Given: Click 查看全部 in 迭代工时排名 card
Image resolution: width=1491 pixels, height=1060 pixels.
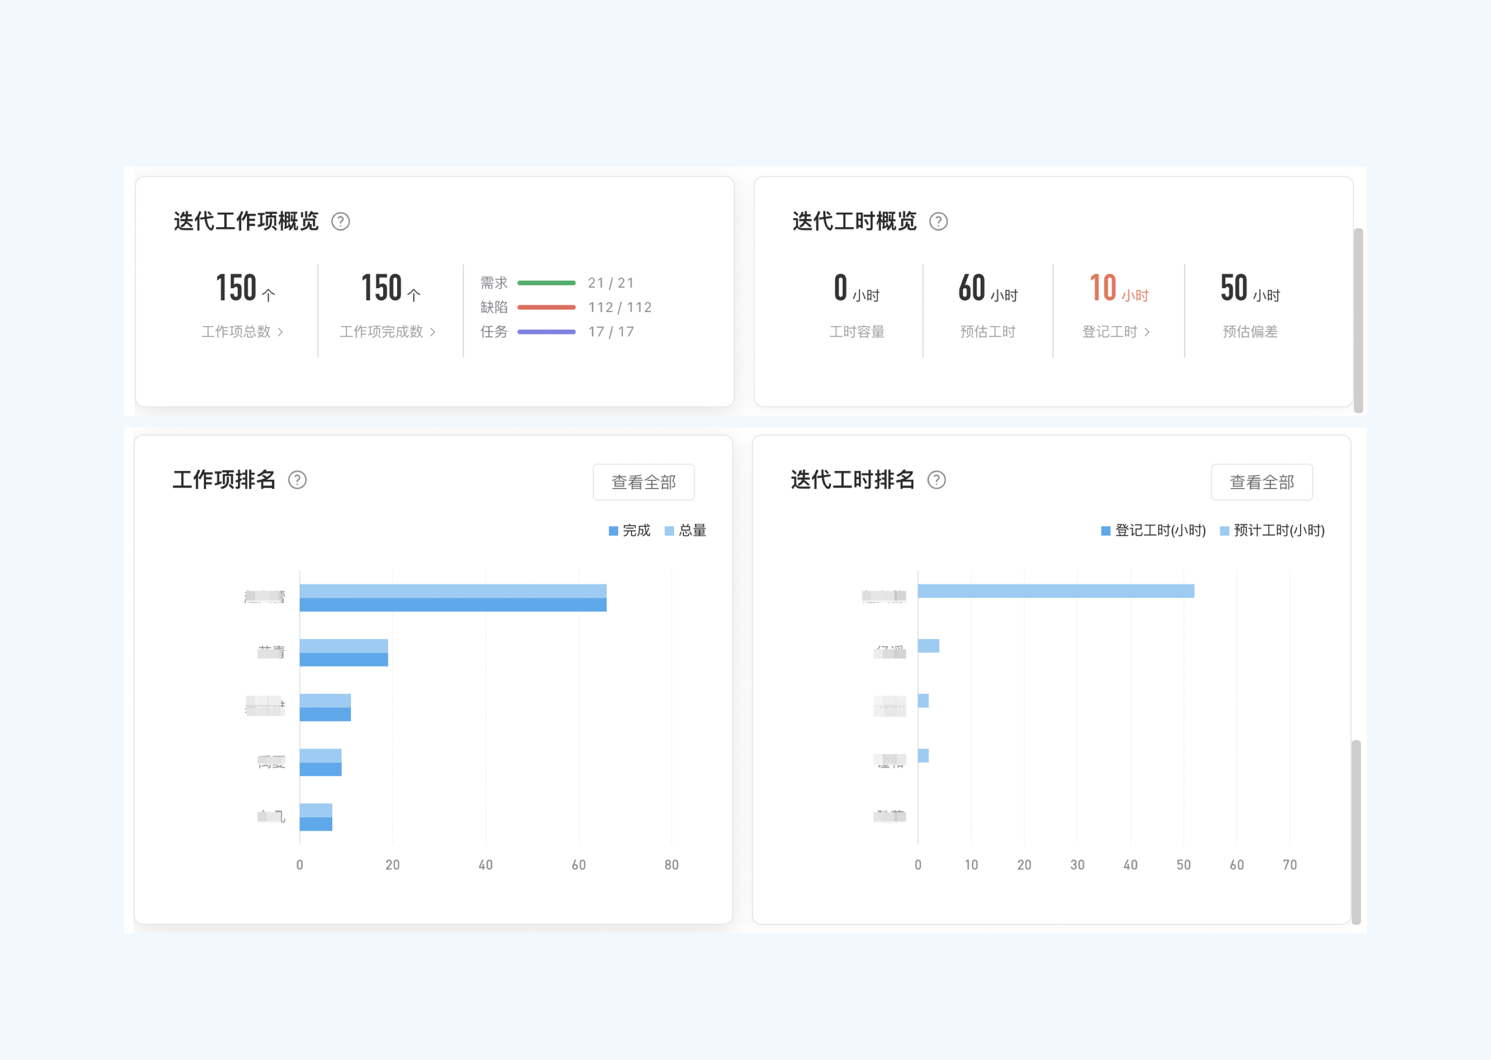Looking at the screenshot, I should (1261, 482).
